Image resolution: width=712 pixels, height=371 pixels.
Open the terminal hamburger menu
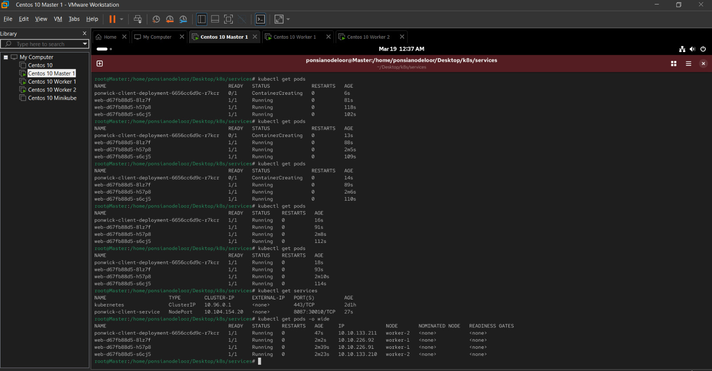688,64
